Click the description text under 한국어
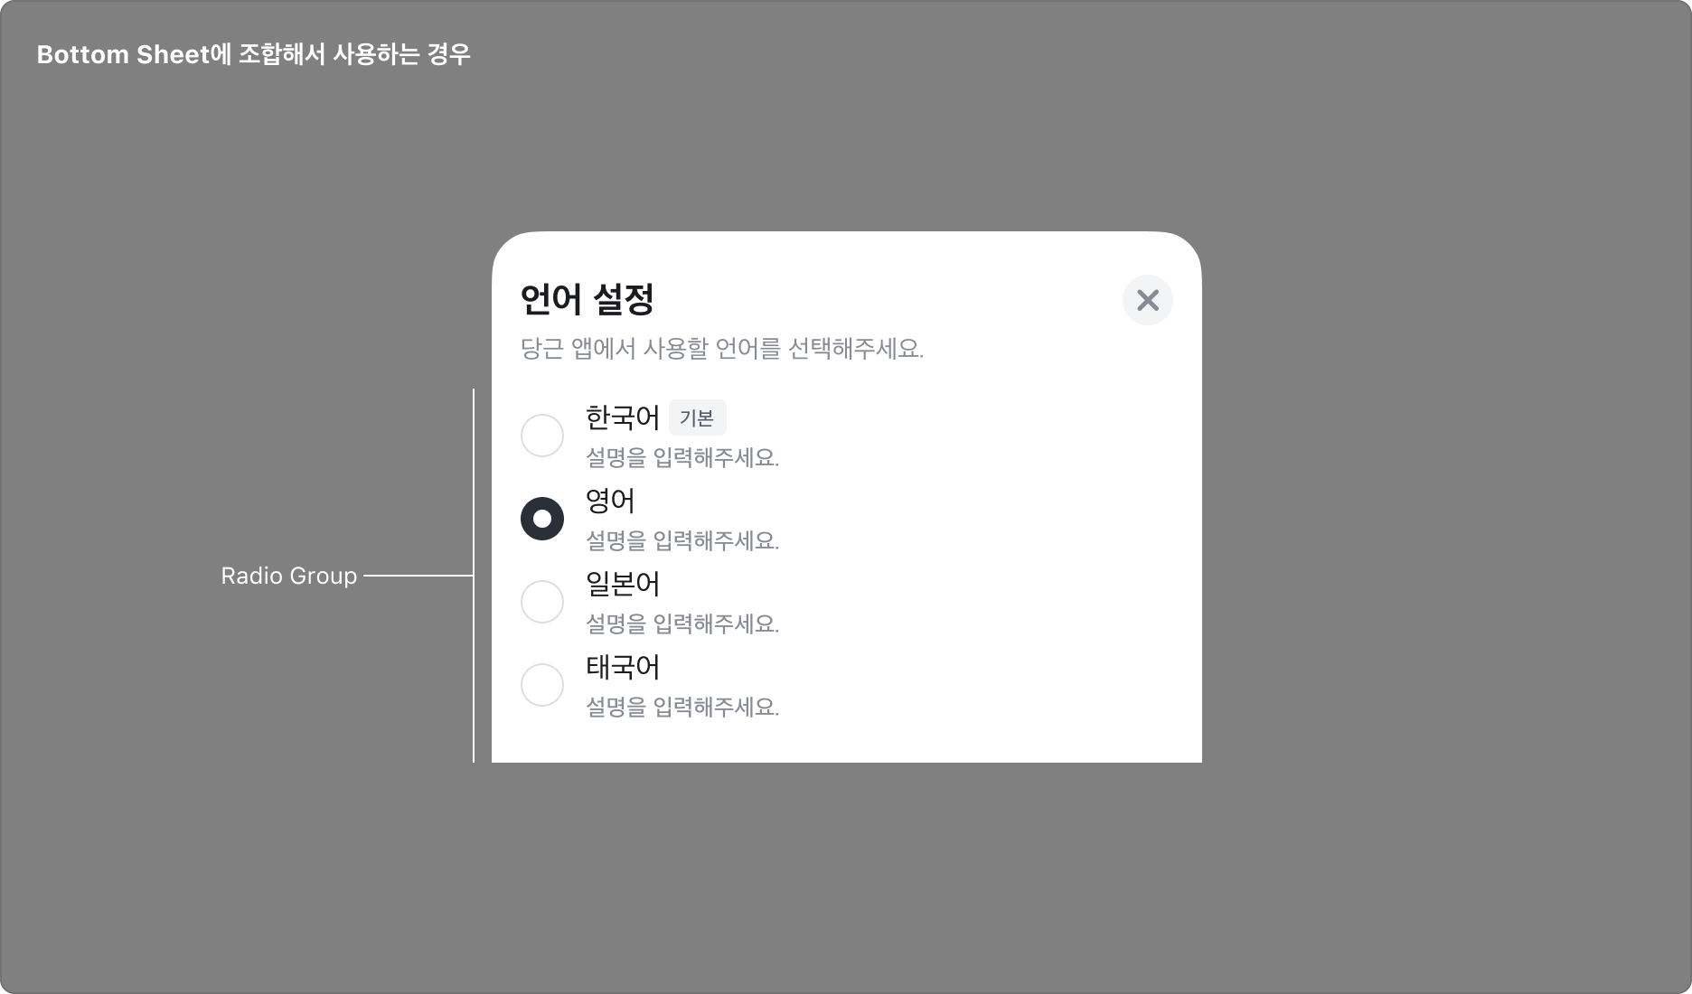The image size is (1692, 994). point(682,458)
